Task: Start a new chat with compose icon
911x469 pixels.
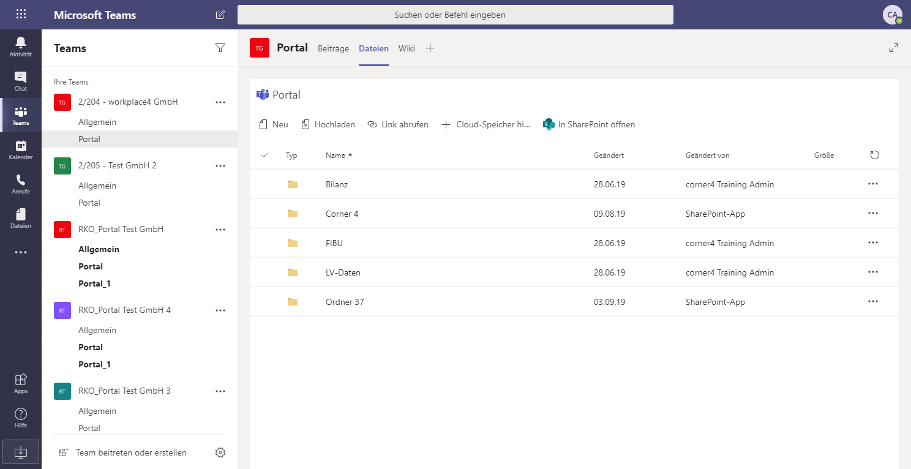Action: pyautogui.click(x=220, y=15)
